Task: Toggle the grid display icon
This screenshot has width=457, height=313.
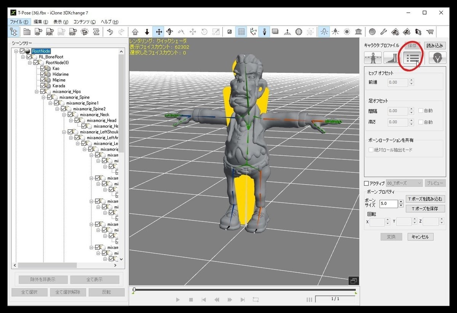Action: click(241, 32)
